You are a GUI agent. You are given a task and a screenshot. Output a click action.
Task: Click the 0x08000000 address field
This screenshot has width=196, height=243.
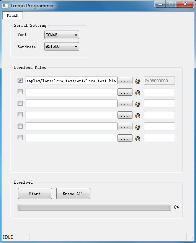[159, 81]
